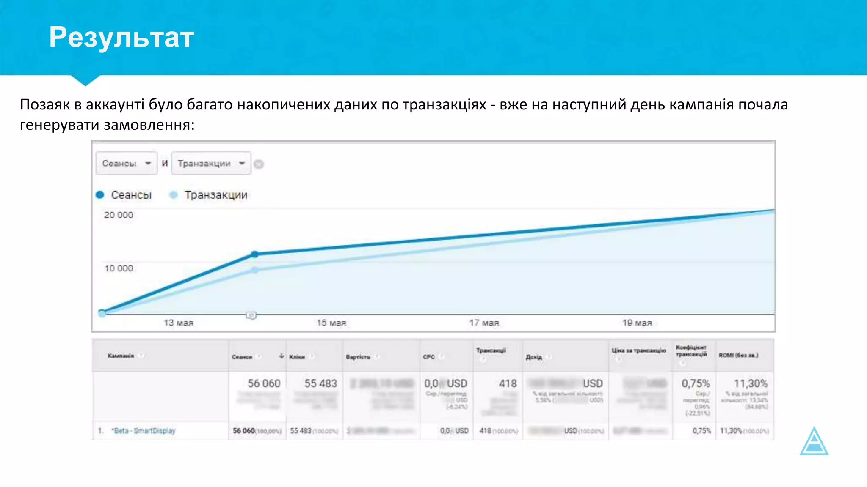Image resolution: width=867 pixels, height=487 pixels.
Task: Click the total transactions value 418
Action: (508, 383)
